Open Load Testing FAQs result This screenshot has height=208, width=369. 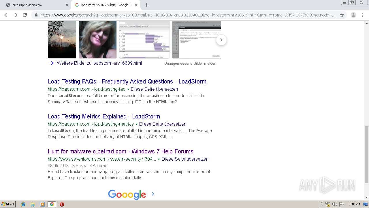[x=127, y=81]
